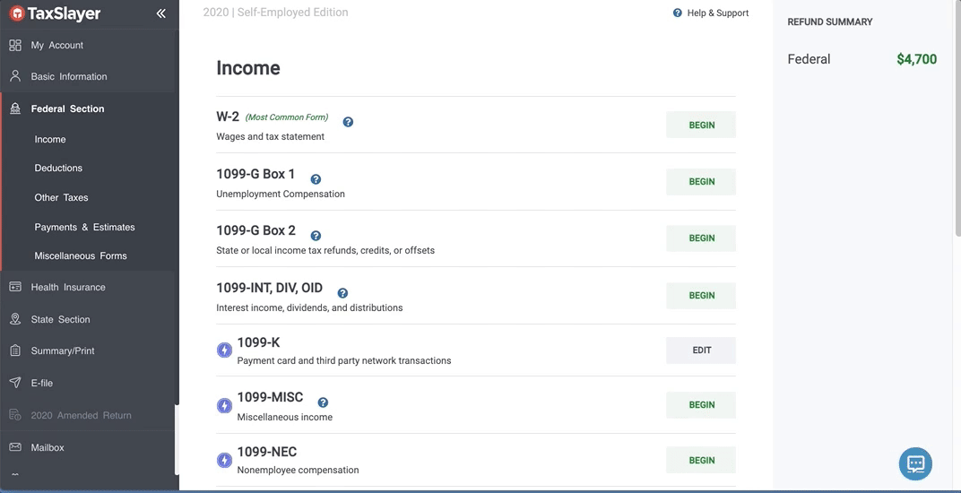Collapse the sidebar with double-chevron icon
Image resolution: width=961 pixels, height=493 pixels.
[x=161, y=13]
